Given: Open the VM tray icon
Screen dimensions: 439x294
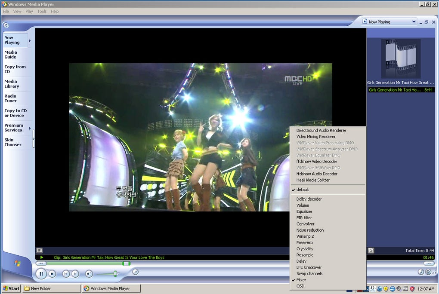Looking at the screenshot, I should (405, 288).
